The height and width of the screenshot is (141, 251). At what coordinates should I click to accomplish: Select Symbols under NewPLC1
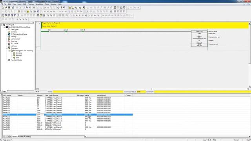point(14,32)
